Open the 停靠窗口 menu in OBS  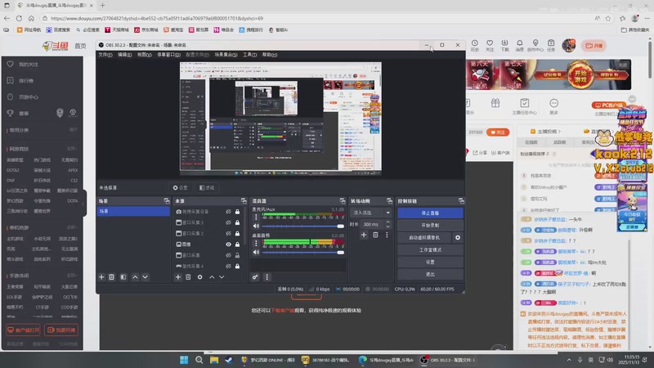(x=168, y=55)
